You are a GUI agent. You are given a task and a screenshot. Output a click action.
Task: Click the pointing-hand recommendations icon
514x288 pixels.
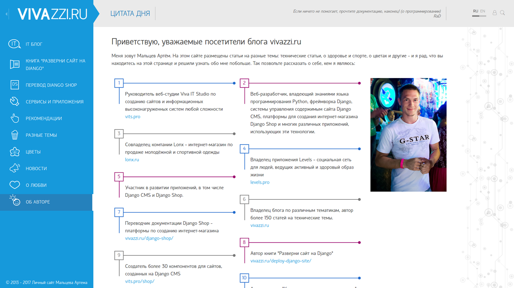coord(14,118)
